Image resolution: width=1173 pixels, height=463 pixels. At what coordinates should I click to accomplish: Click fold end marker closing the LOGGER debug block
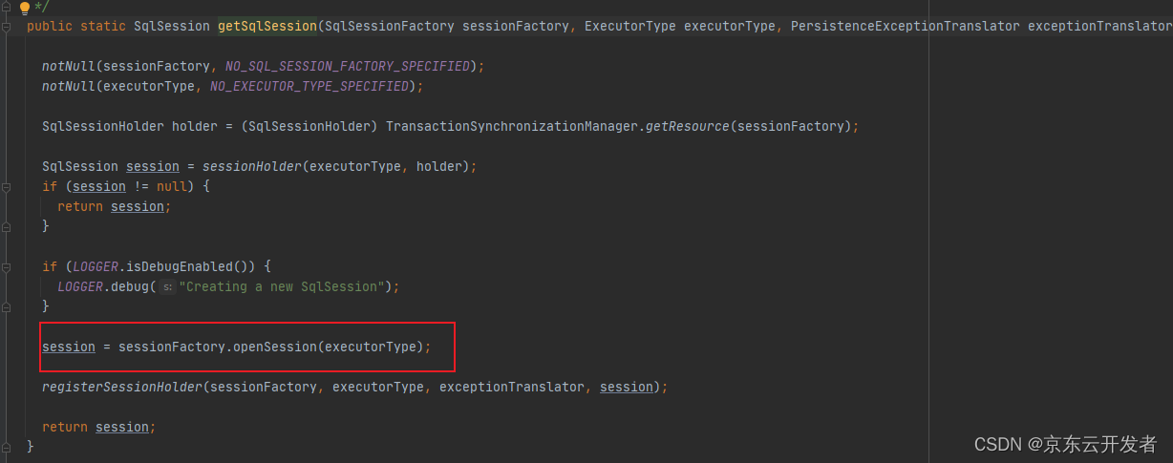click(x=7, y=306)
